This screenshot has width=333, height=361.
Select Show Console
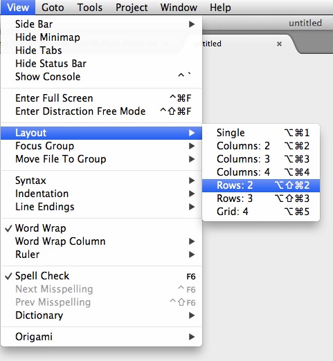point(101,77)
